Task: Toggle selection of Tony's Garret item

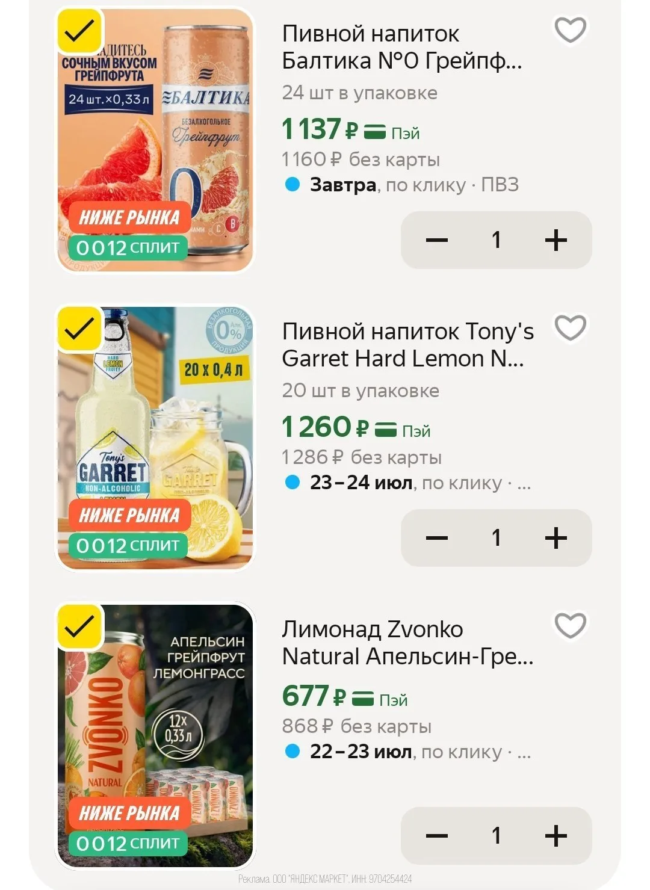Action: coord(79,328)
